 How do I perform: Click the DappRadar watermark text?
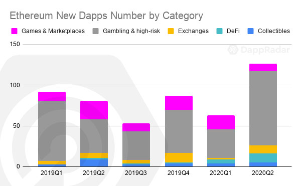(265, 50)
